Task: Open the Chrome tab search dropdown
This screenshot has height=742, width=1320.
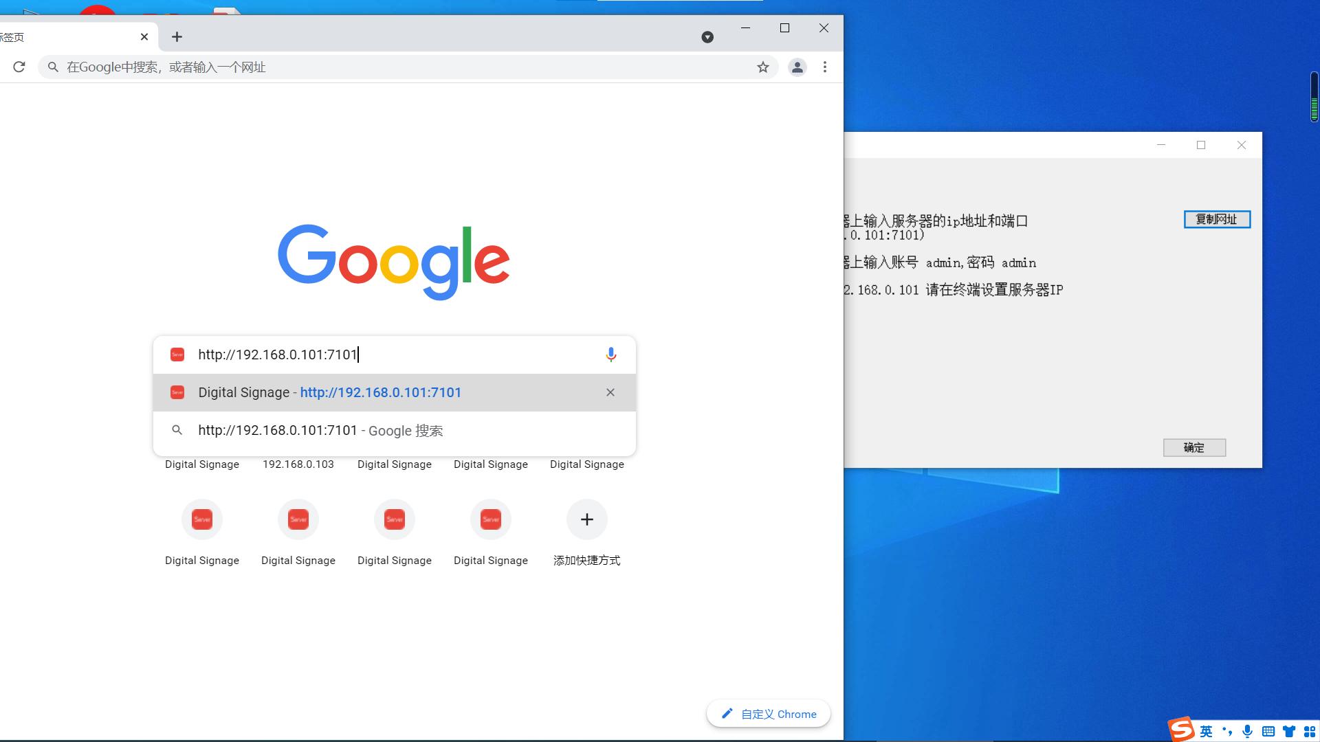Action: (x=707, y=36)
